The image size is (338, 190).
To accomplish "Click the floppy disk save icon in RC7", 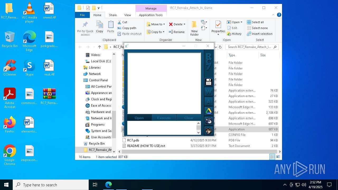I will [209, 82].
